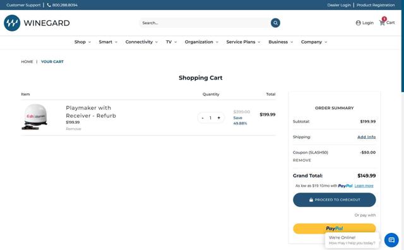404x250 pixels.
Task: Click the search magnifier button
Action: pyautogui.click(x=275, y=23)
